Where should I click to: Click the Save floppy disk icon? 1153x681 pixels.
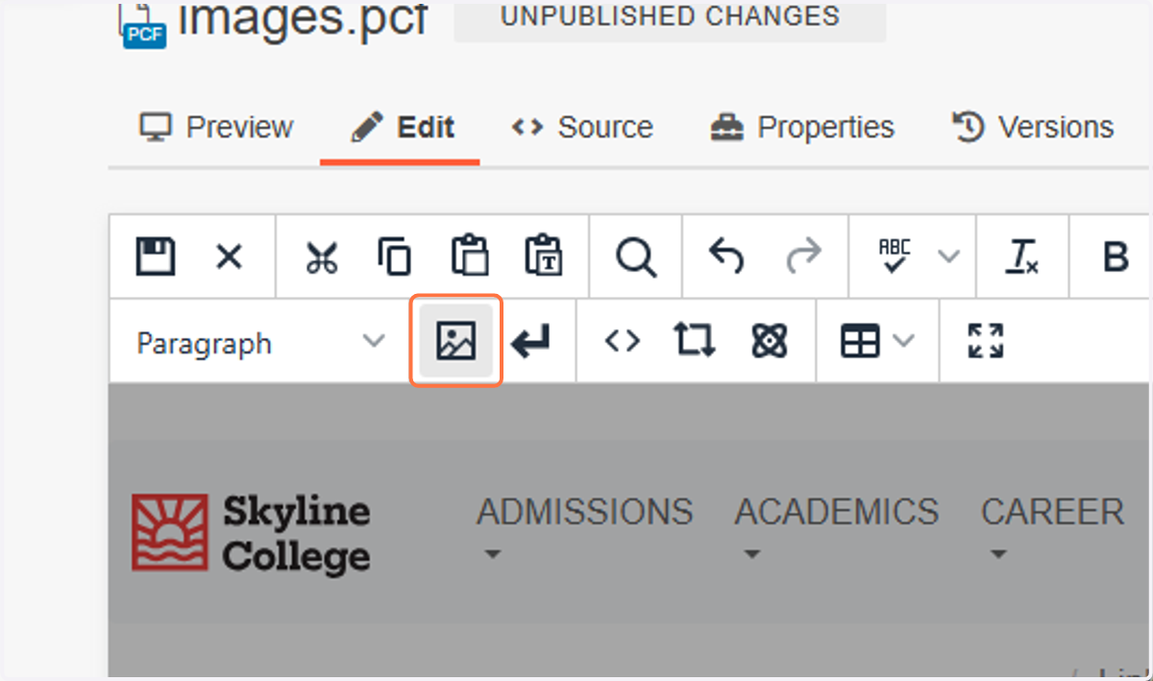pos(155,256)
